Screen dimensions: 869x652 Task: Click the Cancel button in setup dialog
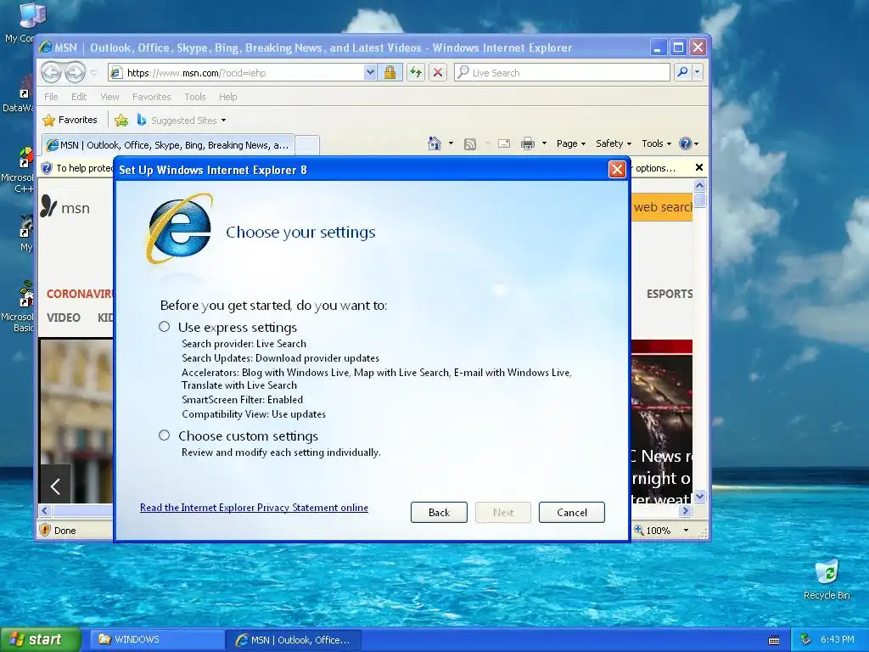click(571, 512)
